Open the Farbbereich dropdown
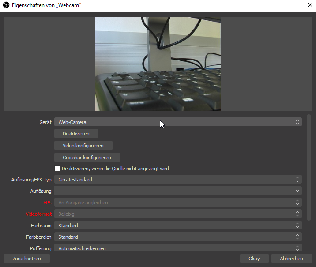 [177, 237]
